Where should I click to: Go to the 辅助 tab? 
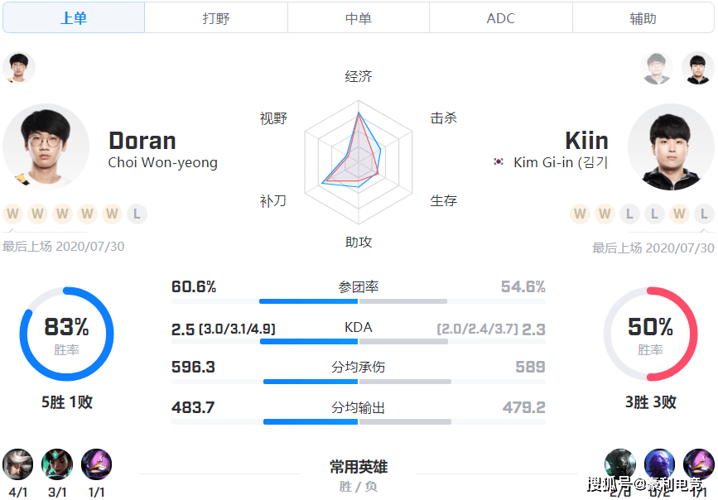[x=643, y=17]
